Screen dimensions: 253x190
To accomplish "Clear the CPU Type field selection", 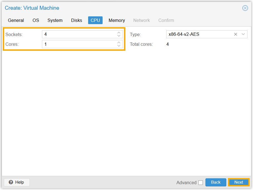I will point(235,34).
